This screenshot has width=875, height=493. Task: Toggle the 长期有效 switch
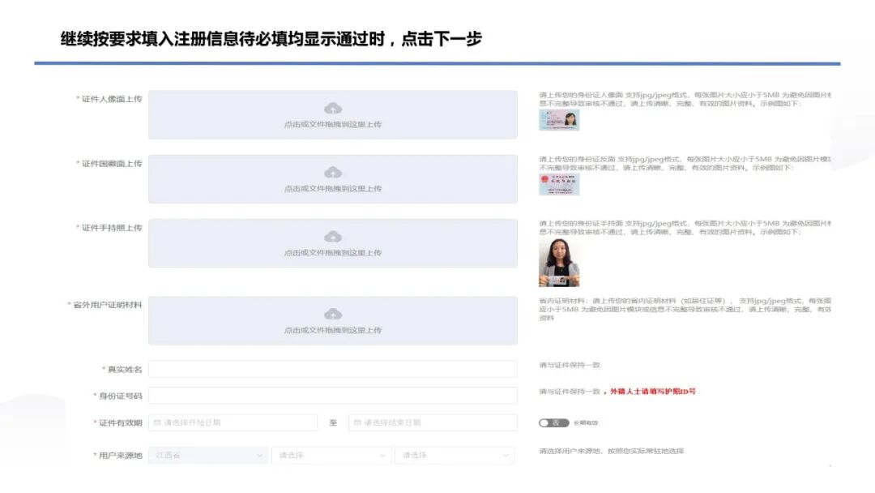tap(553, 422)
